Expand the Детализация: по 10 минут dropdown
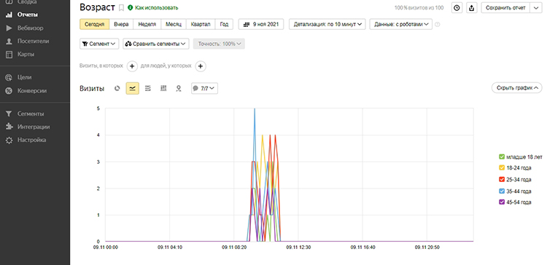This screenshot has height=265, width=547. click(327, 24)
